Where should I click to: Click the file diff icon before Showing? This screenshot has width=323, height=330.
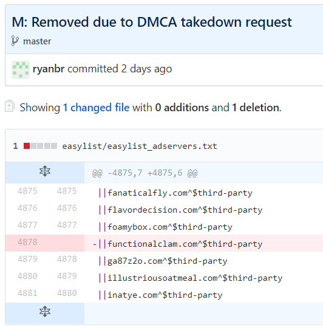[10, 106]
